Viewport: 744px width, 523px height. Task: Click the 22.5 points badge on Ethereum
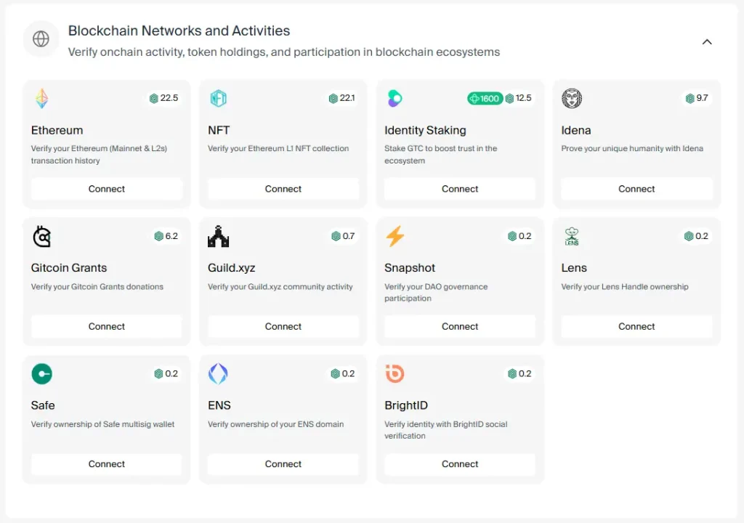pos(164,98)
